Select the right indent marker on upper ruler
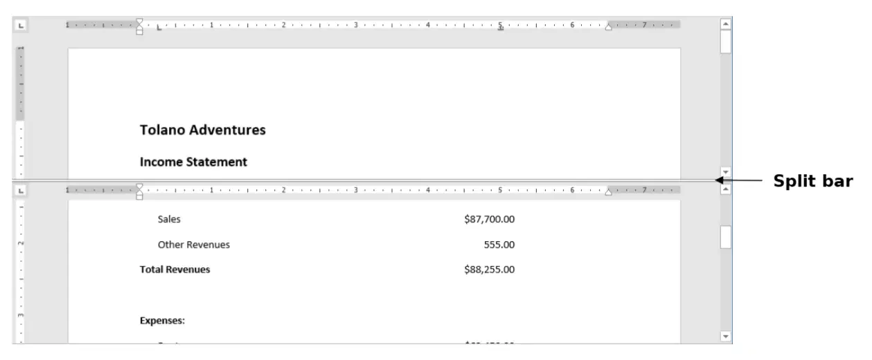 609,27
